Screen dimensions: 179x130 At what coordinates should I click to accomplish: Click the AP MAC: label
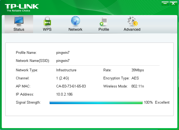point(23,86)
